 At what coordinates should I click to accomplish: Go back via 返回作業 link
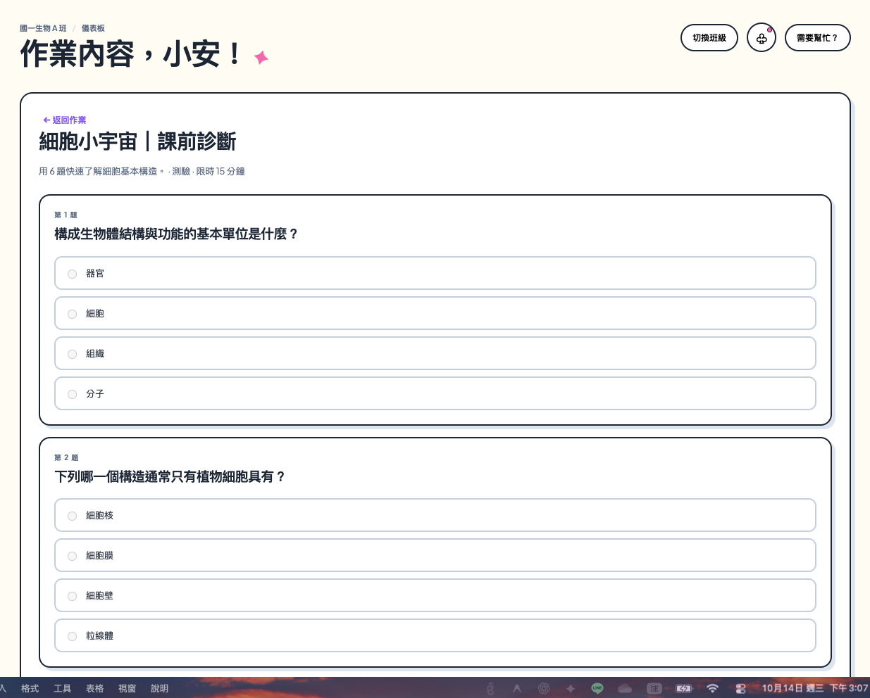tap(64, 120)
